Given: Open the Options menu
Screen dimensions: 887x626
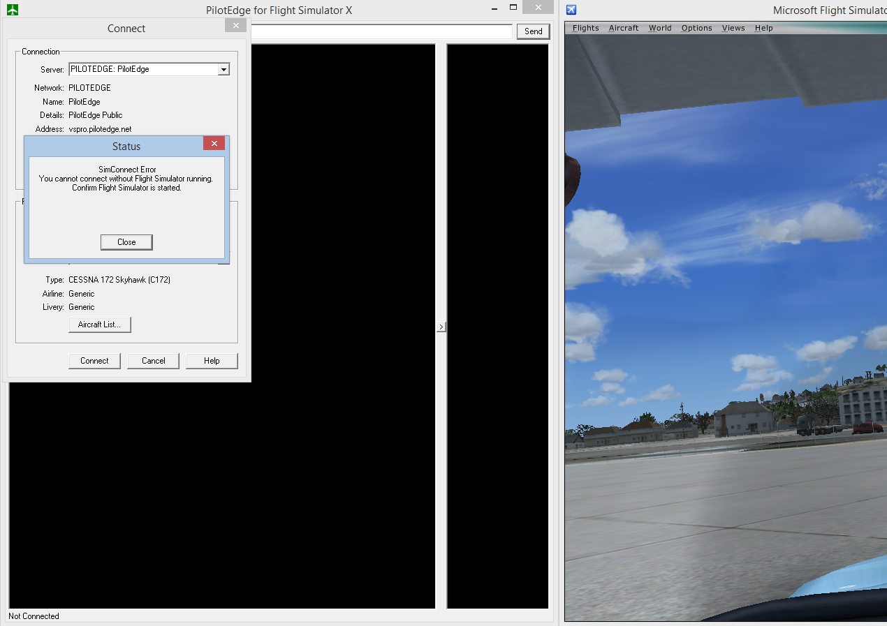Looking at the screenshot, I should pyautogui.click(x=696, y=28).
